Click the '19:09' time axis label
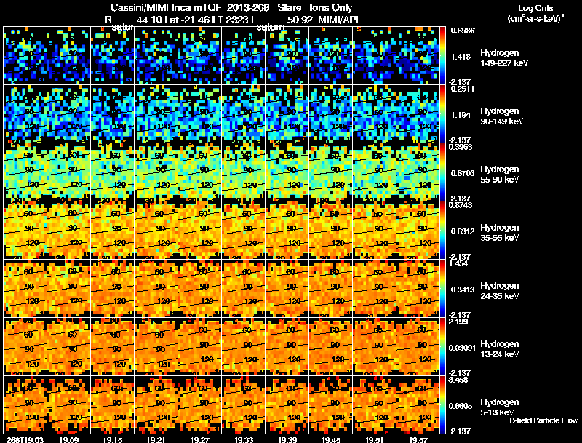The height and width of the screenshot is (443, 582). click(x=68, y=440)
